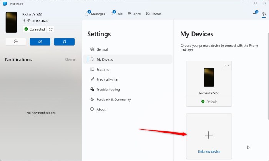Image resolution: width=269 pixels, height=161 pixels.
Task: Click the Bluetooth status icon
Action: [x=24, y=21]
